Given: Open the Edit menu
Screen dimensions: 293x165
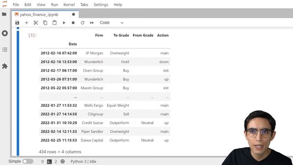Looking at the screenshot, I should 27,5.
